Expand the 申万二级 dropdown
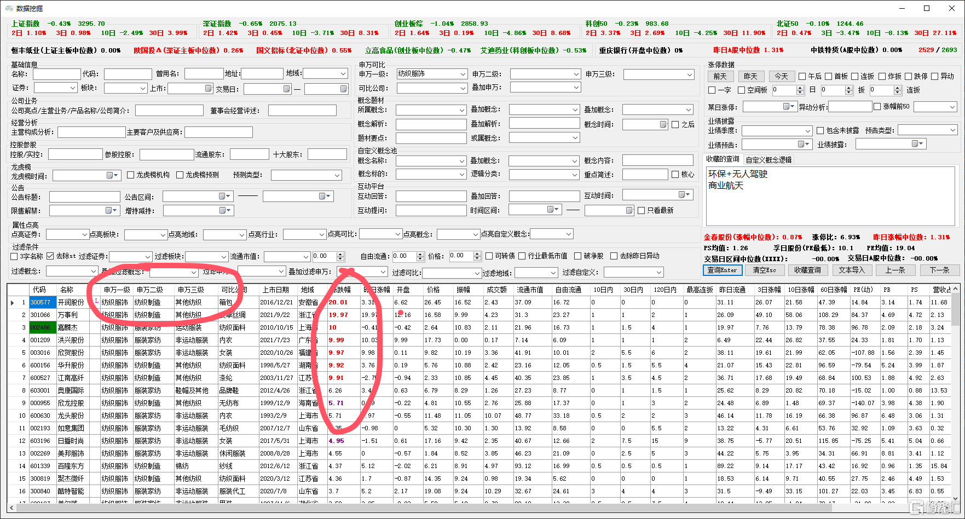The height and width of the screenshot is (519, 965). [545, 73]
